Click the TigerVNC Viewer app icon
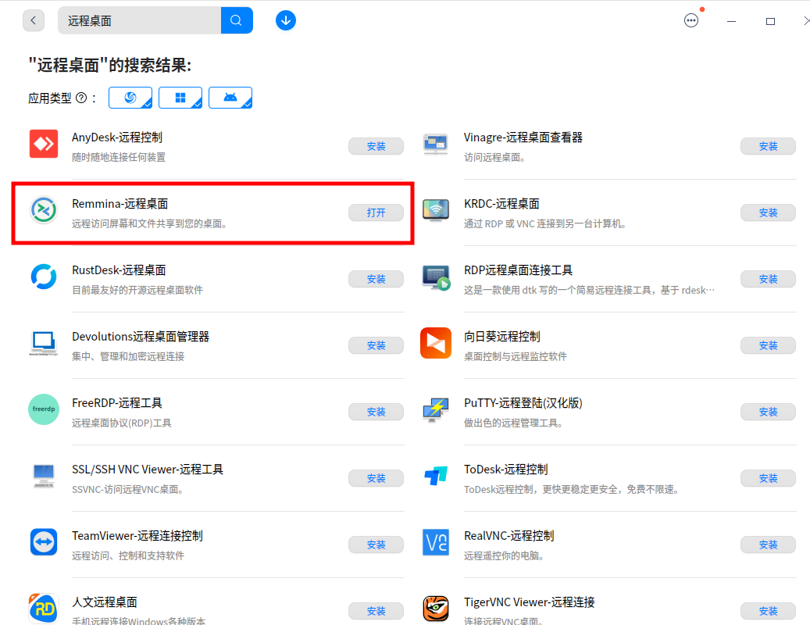Viewport: 810px width, 625px height. 436,609
